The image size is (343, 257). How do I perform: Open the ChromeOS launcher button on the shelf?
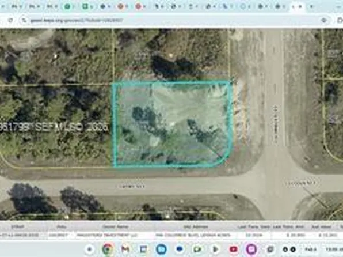point(89,249)
